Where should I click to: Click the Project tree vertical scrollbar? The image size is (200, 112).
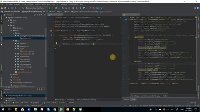[x=46, y=48]
